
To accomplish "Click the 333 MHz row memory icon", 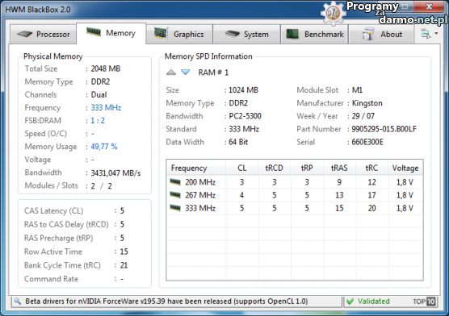I will pos(175,208).
